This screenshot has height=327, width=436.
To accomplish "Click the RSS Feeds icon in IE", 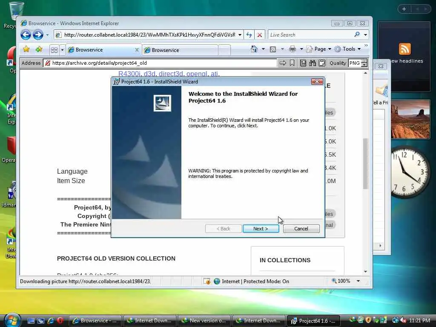I will (x=273, y=49).
